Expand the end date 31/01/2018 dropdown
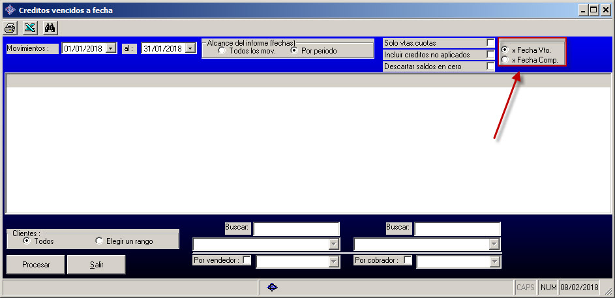Image resolution: width=615 pixels, height=298 pixels. tap(190, 48)
